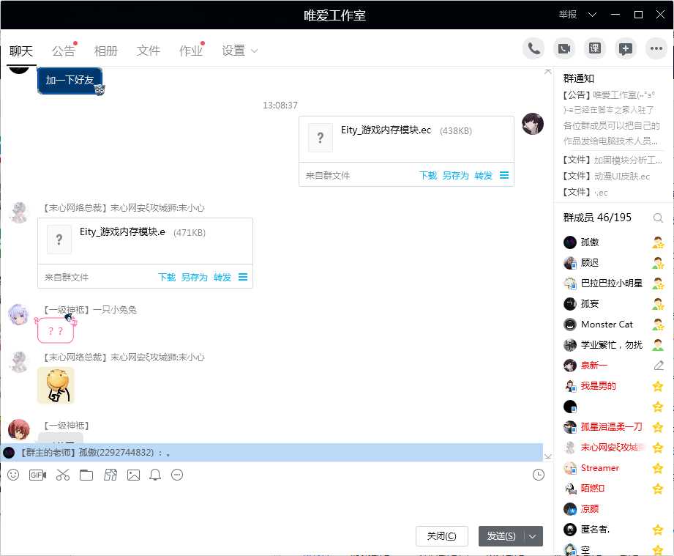Click the sender avatar beside the 438KB file
Viewport: 674px width, 556px height.
pos(533,124)
